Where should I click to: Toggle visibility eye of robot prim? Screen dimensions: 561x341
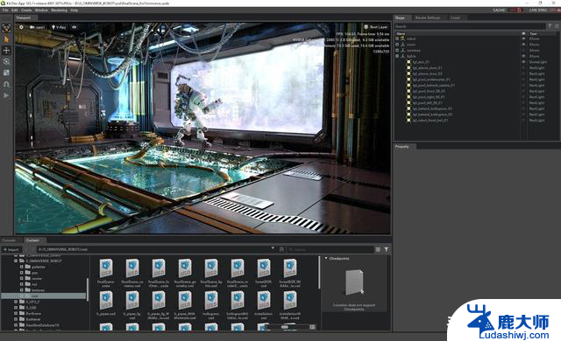pos(524,38)
